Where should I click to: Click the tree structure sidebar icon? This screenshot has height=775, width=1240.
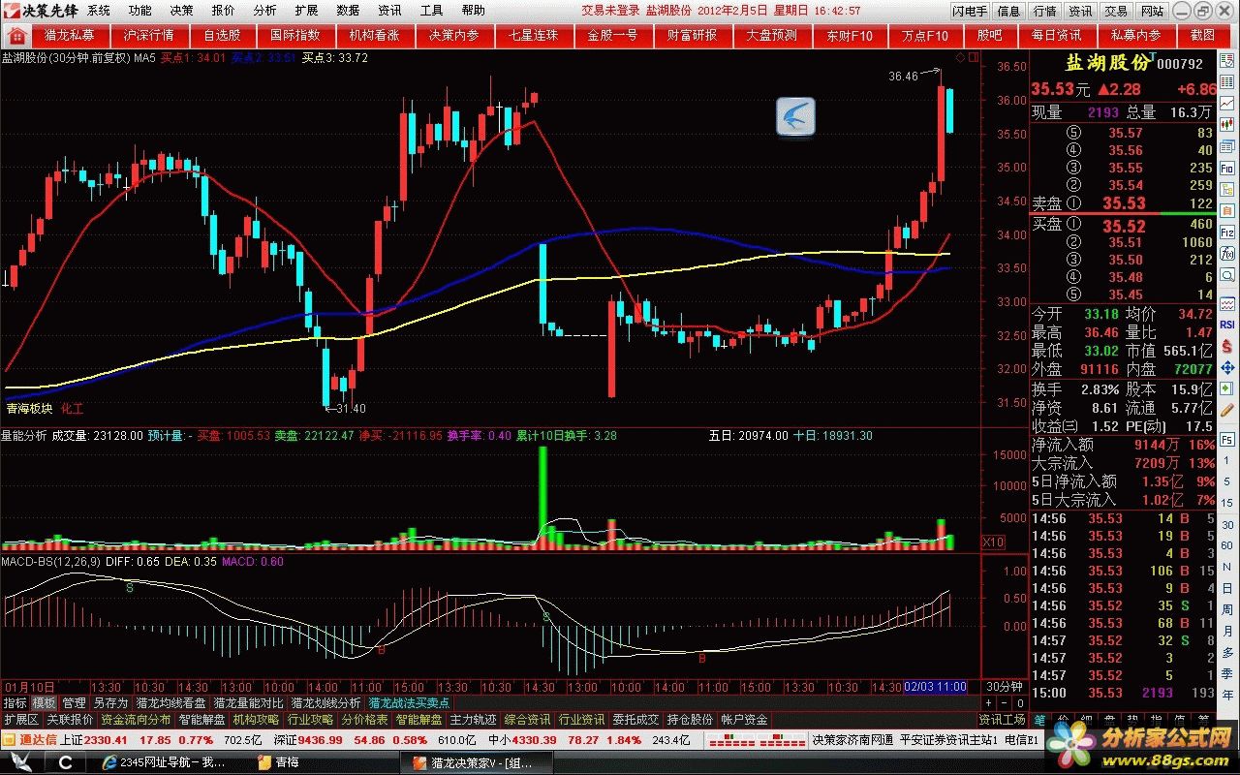pyautogui.click(x=1227, y=189)
